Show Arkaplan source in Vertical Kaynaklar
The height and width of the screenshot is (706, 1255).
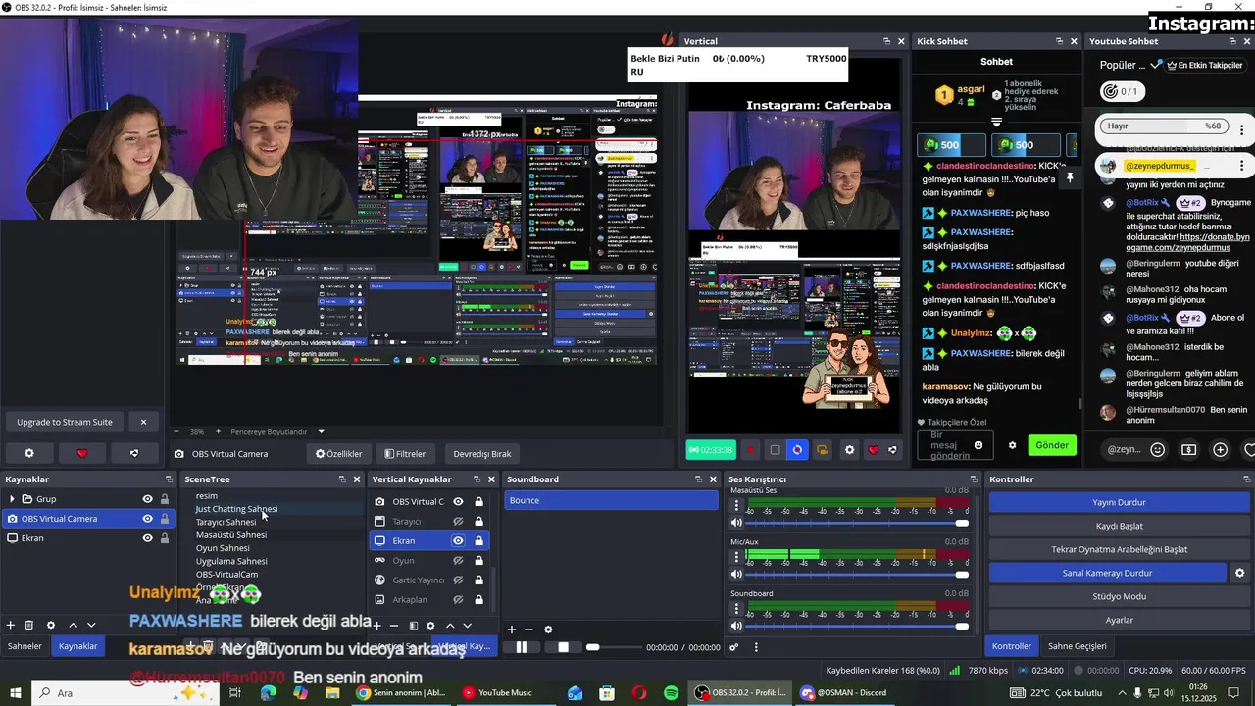coord(458,599)
